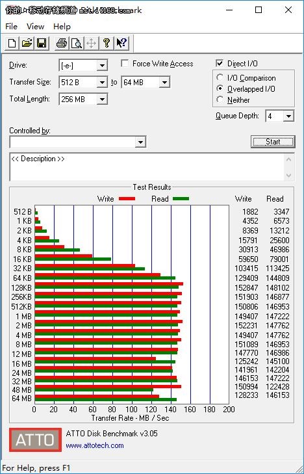Click the move arrows toolbar icon
Image resolution: width=304 pixels, height=474 pixels.
coord(91,43)
